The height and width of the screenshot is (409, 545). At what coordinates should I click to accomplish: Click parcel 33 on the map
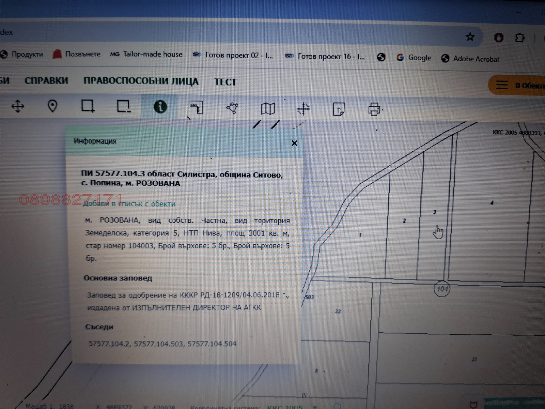338,311
